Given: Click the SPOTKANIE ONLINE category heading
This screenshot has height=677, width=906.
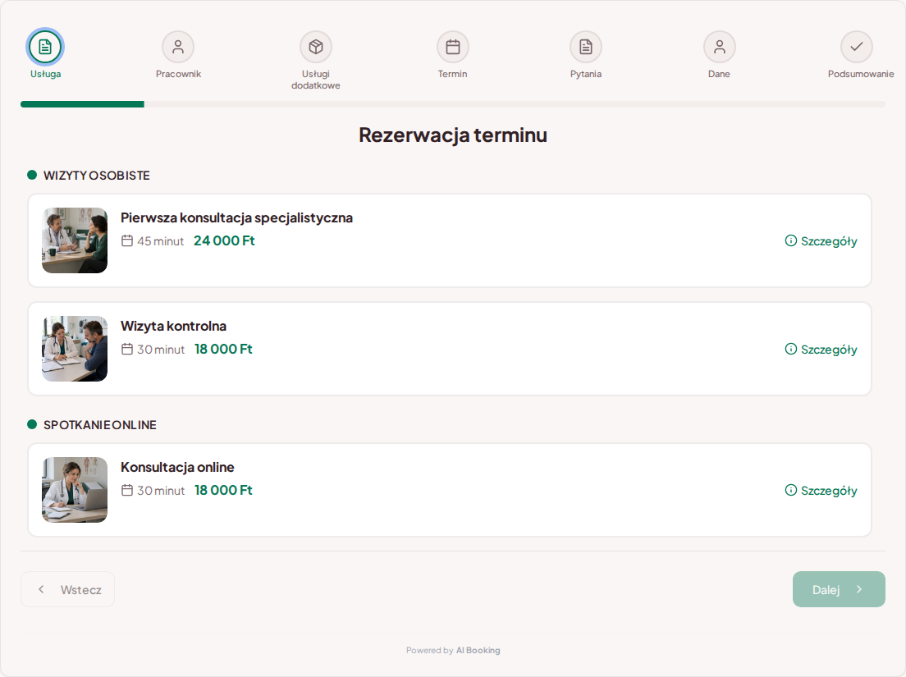Looking at the screenshot, I should 100,425.
